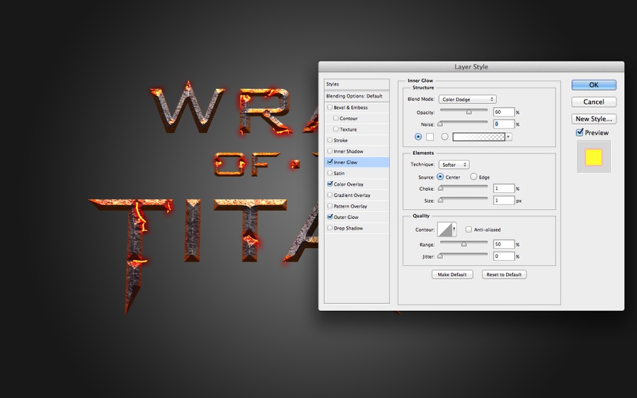Image resolution: width=637 pixels, height=398 pixels.
Task: Click the Choke value field
Action: point(504,189)
